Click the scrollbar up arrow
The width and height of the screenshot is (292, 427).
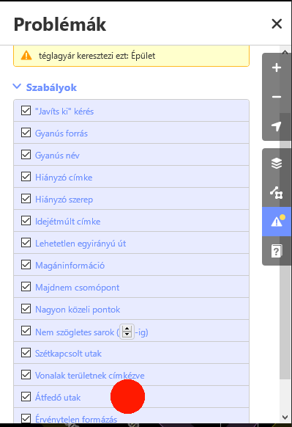click(x=285, y=52)
